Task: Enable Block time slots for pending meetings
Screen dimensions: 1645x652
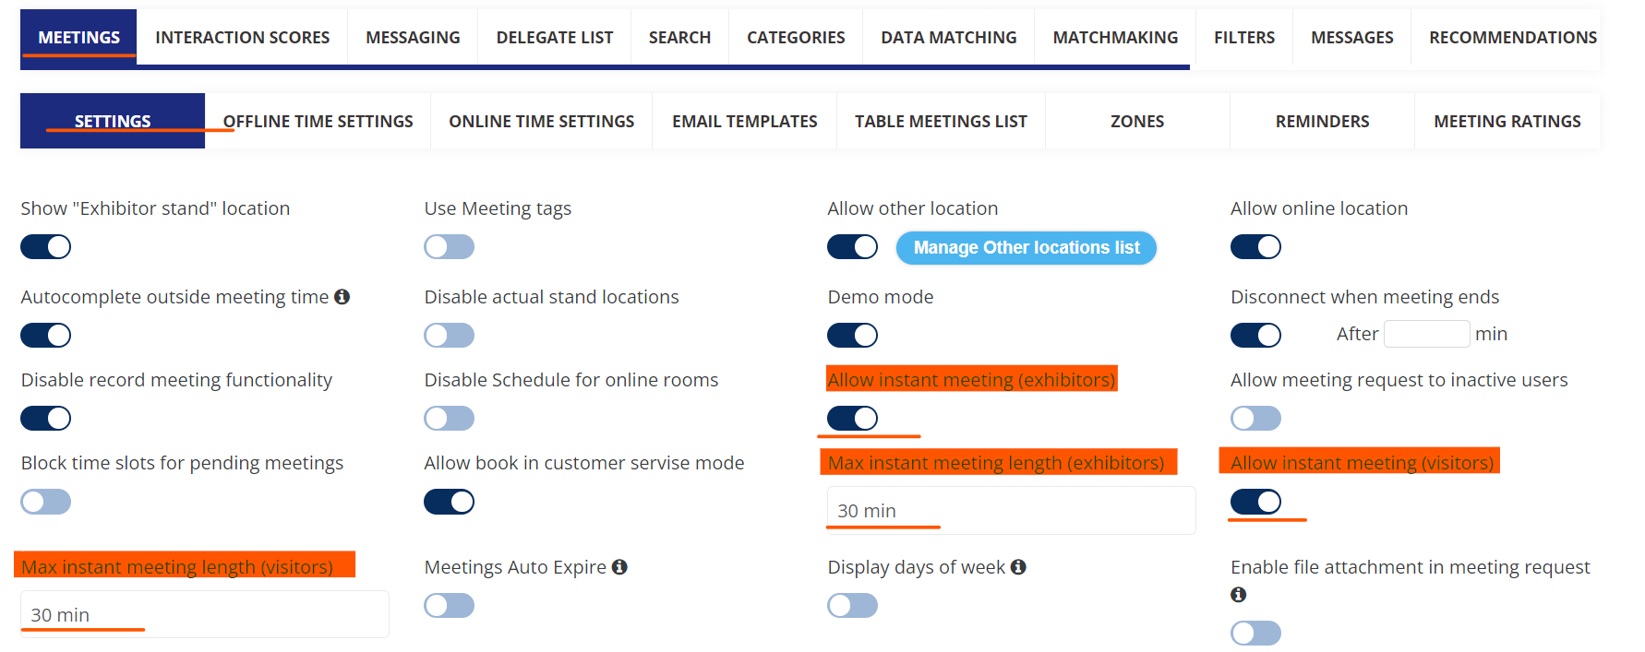Action: point(46,502)
